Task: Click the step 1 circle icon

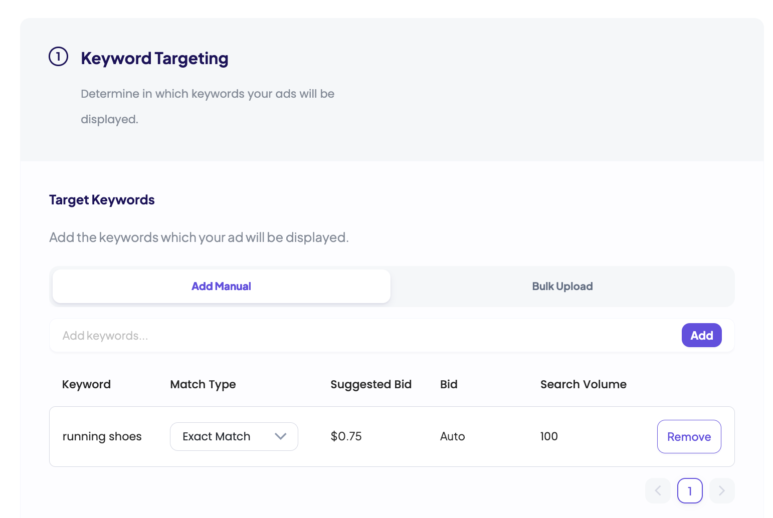Action: 58,57
